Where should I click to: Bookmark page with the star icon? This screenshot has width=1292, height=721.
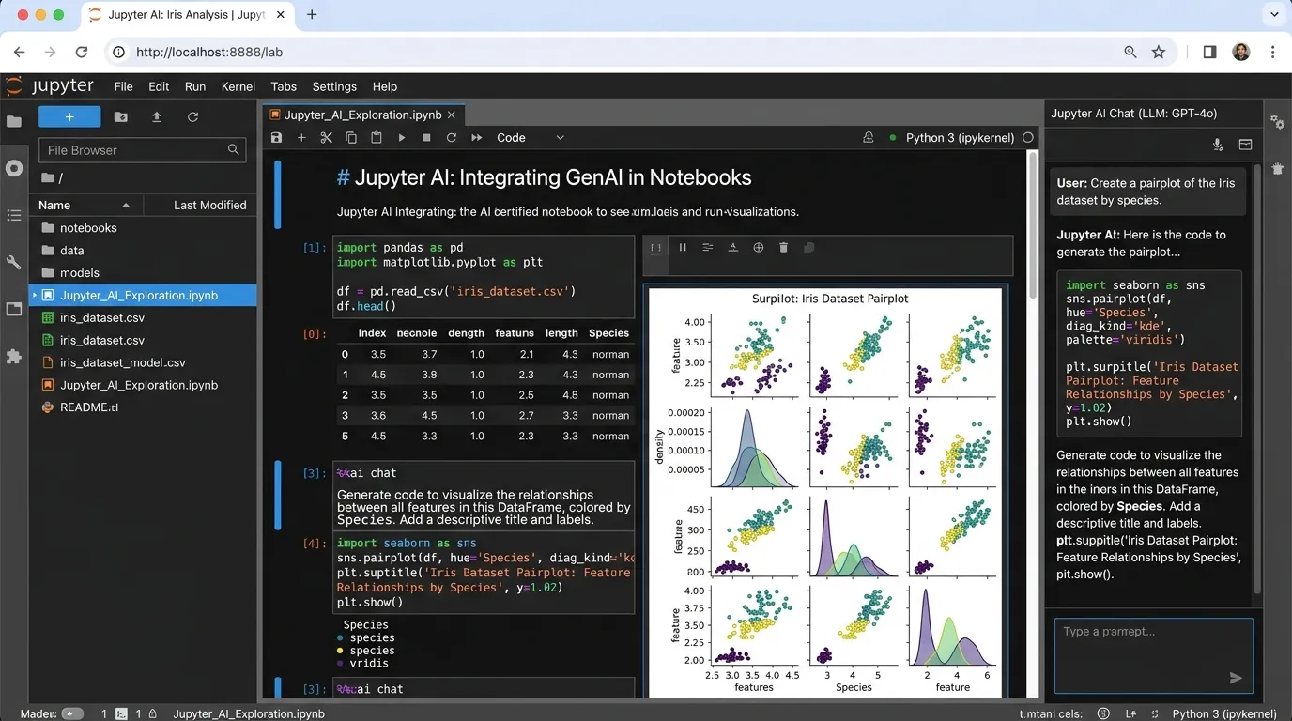(x=1159, y=53)
